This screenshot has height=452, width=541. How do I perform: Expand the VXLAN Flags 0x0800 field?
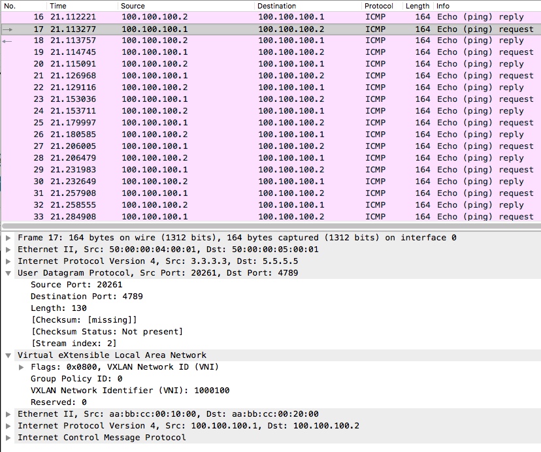click(22, 367)
